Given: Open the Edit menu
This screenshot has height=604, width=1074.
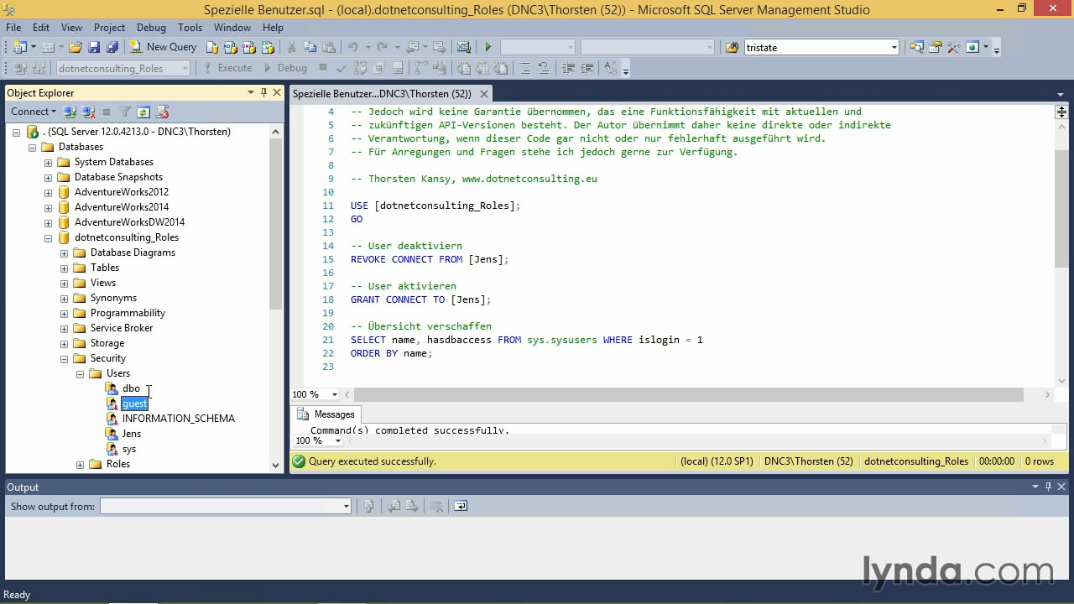Looking at the screenshot, I should pyautogui.click(x=41, y=27).
